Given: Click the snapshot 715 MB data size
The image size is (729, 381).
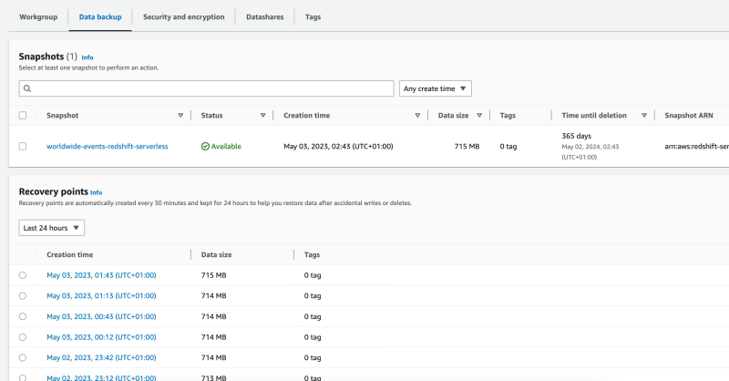Looking at the screenshot, I should tap(467, 146).
